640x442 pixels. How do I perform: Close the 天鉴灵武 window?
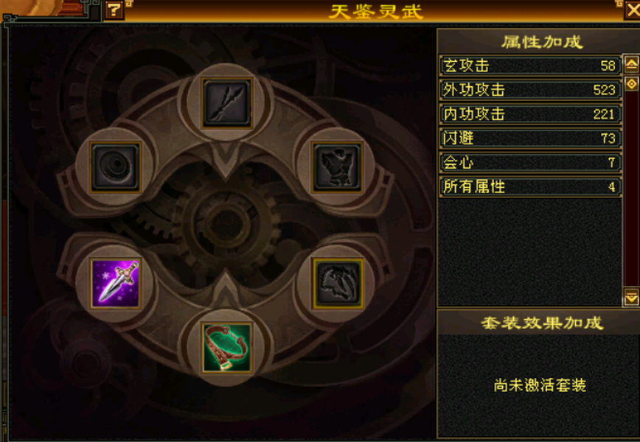[x=632, y=10]
